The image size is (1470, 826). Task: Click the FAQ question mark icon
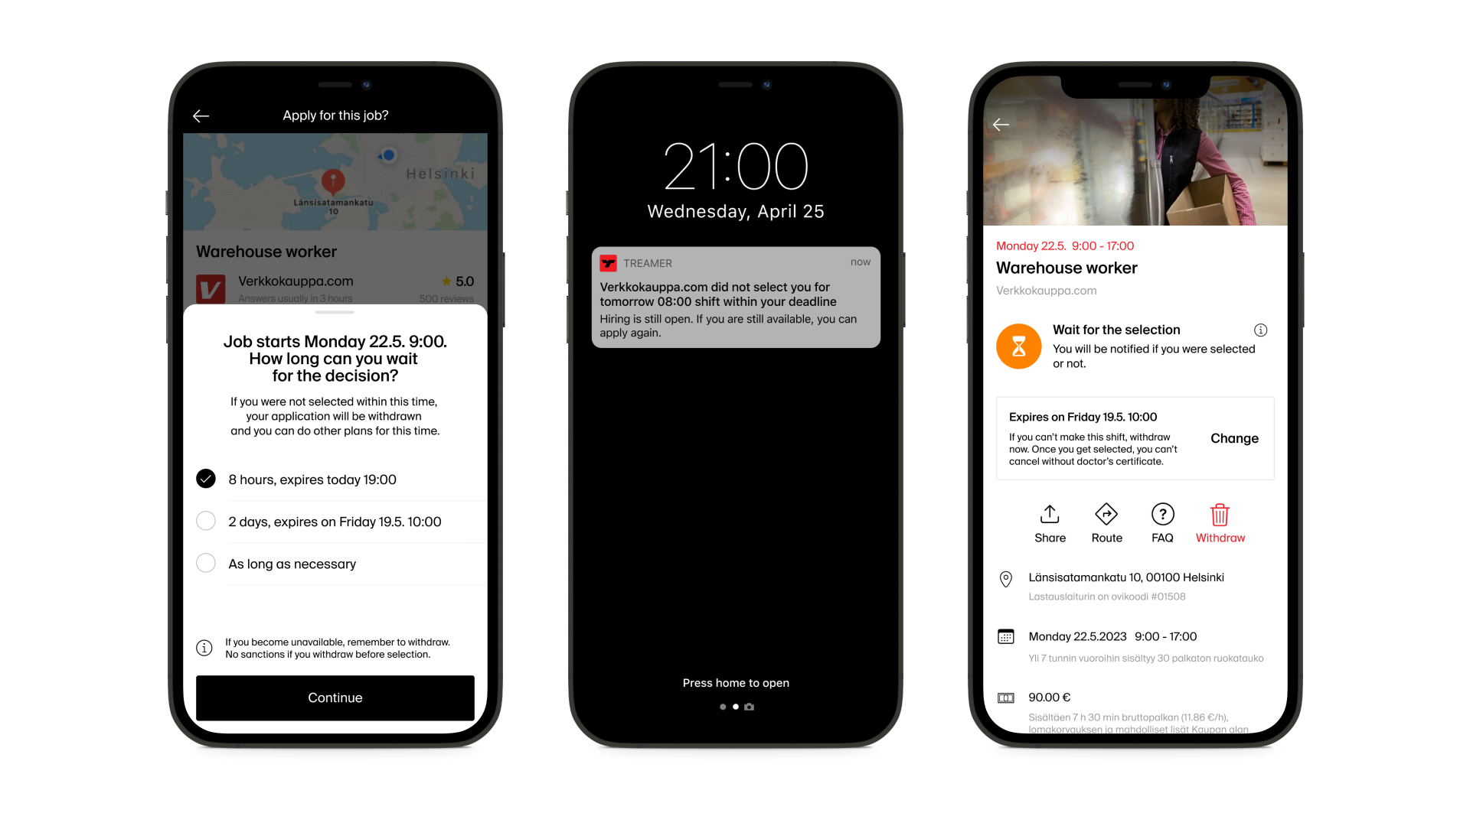1162,515
